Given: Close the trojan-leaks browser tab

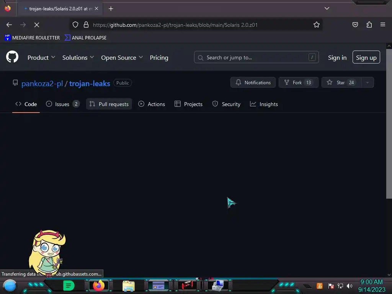Looking at the screenshot, I should click(96, 8).
